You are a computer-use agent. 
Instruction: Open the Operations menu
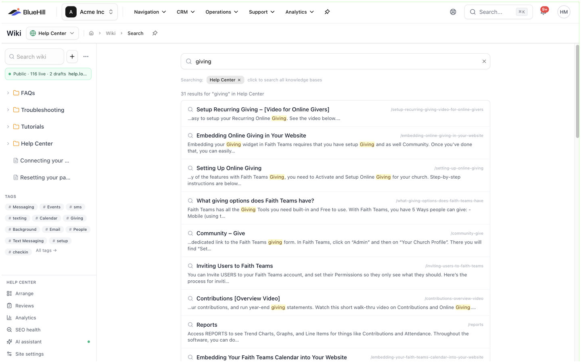(x=222, y=12)
